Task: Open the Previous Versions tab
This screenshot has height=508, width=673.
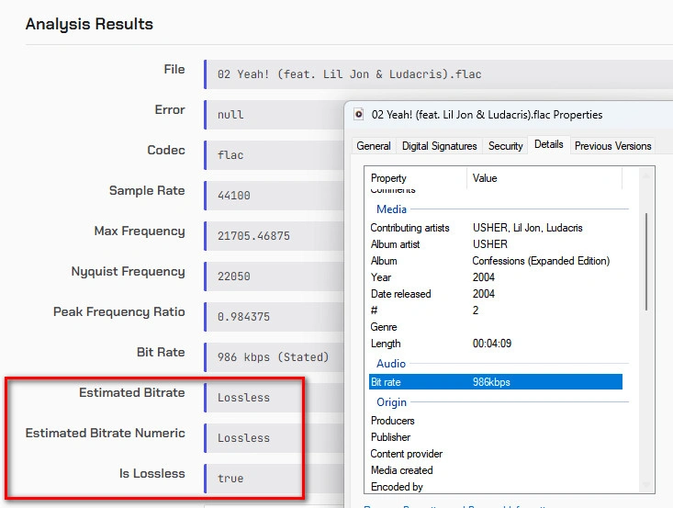Action: click(x=612, y=146)
